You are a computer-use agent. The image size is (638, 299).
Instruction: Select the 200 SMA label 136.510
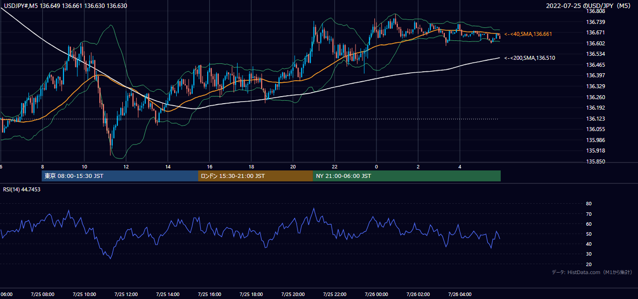coord(530,58)
